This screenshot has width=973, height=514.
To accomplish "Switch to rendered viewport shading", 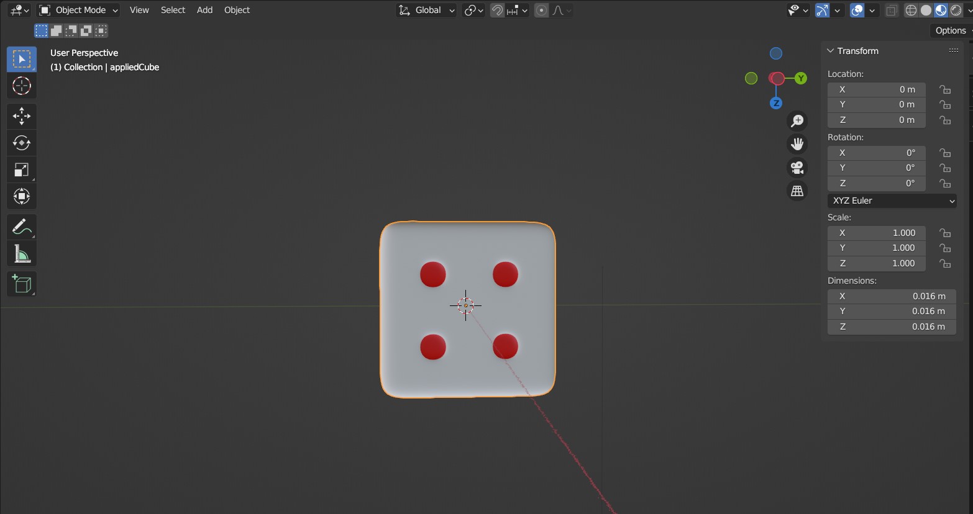I will [955, 10].
